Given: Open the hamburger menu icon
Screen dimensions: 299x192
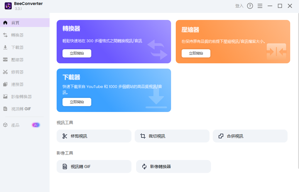Looking at the screenshot, I should click(x=260, y=6).
